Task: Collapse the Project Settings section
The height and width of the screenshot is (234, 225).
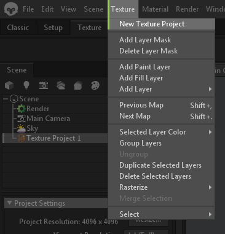Action: 9,203
